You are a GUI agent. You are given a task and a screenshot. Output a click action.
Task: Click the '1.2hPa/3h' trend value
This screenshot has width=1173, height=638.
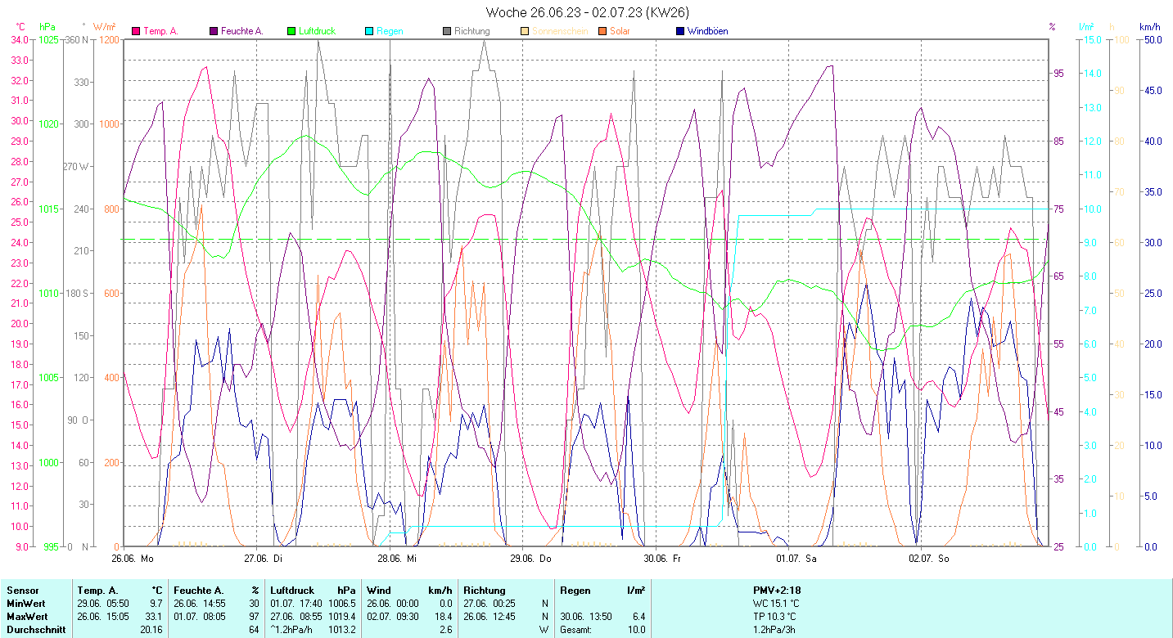774,629
